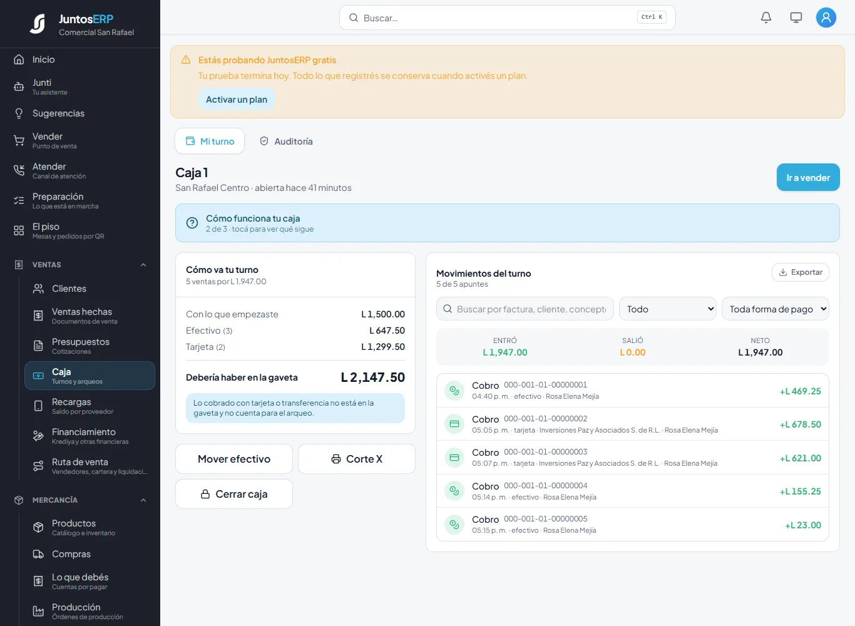The image size is (855, 626).
Task: Click the Ir a vender button
Action: coord(808,177)
